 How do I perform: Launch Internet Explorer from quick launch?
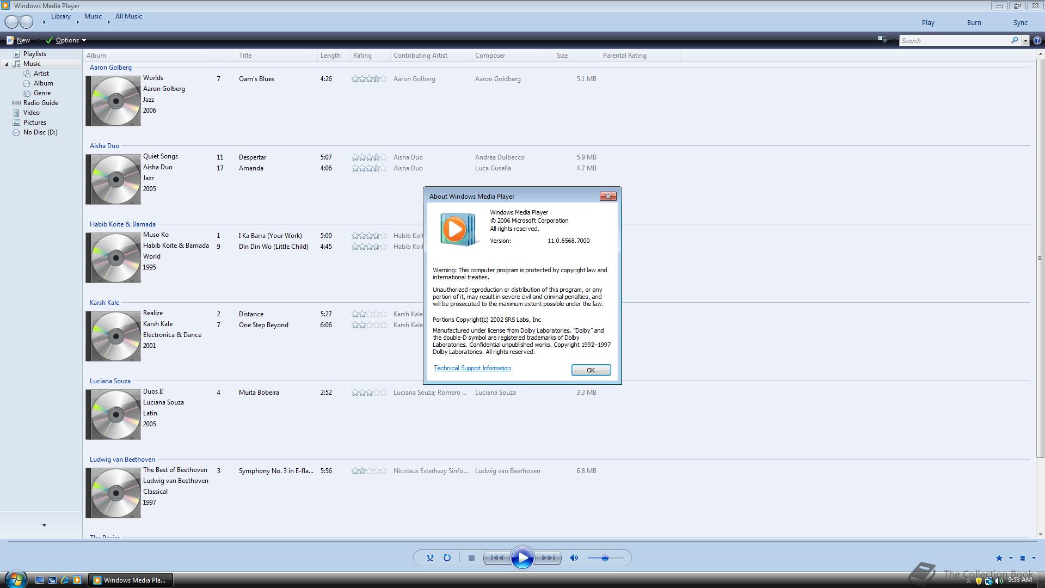point(65,580)
